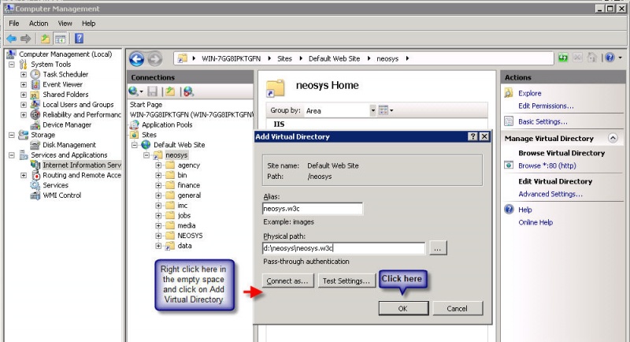Click the Services item in the left tree
This screenshot has width=630, height=342.
[x=55, y=185]
